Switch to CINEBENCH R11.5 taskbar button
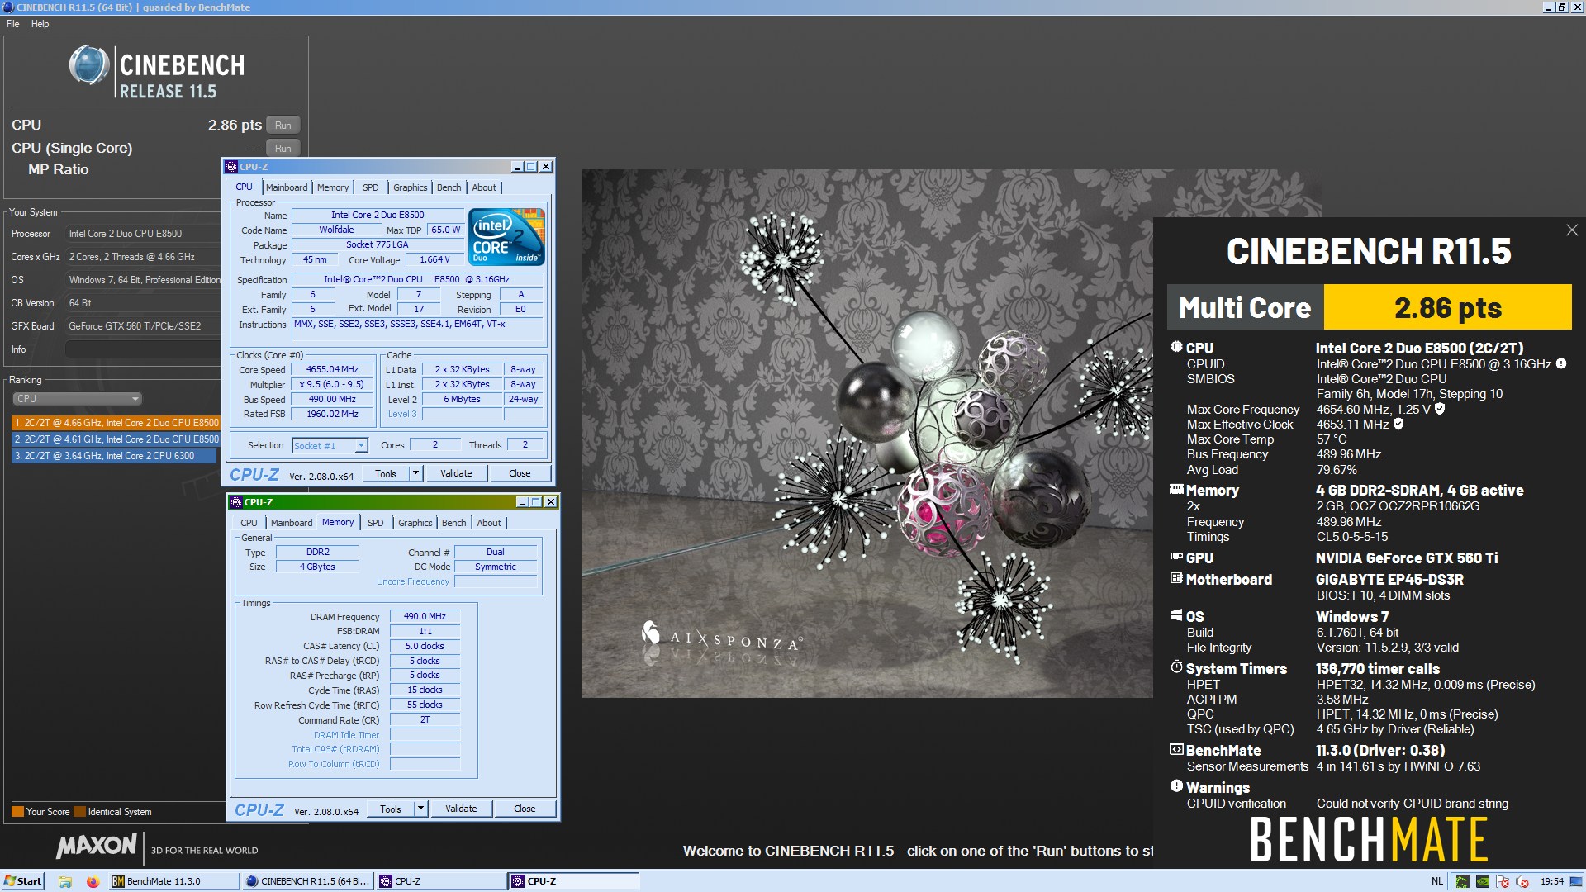The height and width of the screenshot is (892, 1586). point(308,881)
